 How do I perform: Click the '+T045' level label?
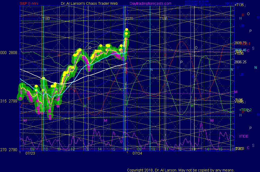coord(239,102)
